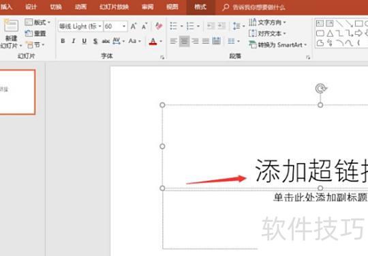The width and height of the screenshot is (368, 256).
Task: Apply numbered list formatting
Action: (x=190, y=26)
